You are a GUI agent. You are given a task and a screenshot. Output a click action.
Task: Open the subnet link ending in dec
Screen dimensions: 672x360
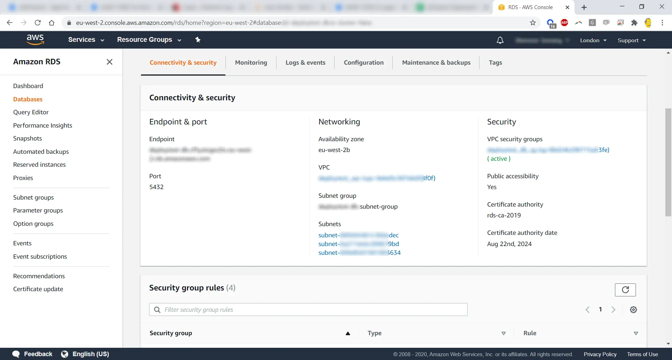point(358,235)
